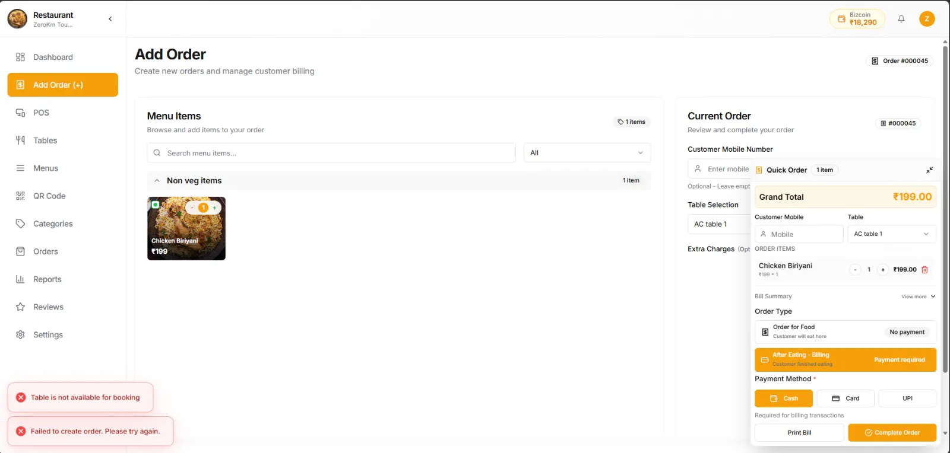
Task: Increase quantity on the Chicken Biriyani card
Action: click(214, 208)
